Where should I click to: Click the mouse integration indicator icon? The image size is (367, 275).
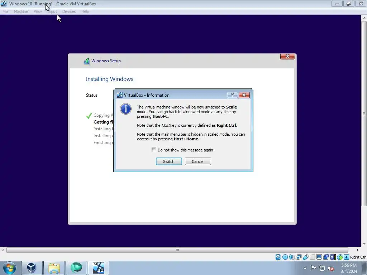click(x=340, y=257)
